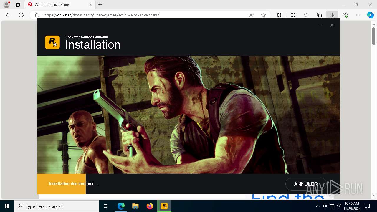Toggle split screen view

[293, 15]
